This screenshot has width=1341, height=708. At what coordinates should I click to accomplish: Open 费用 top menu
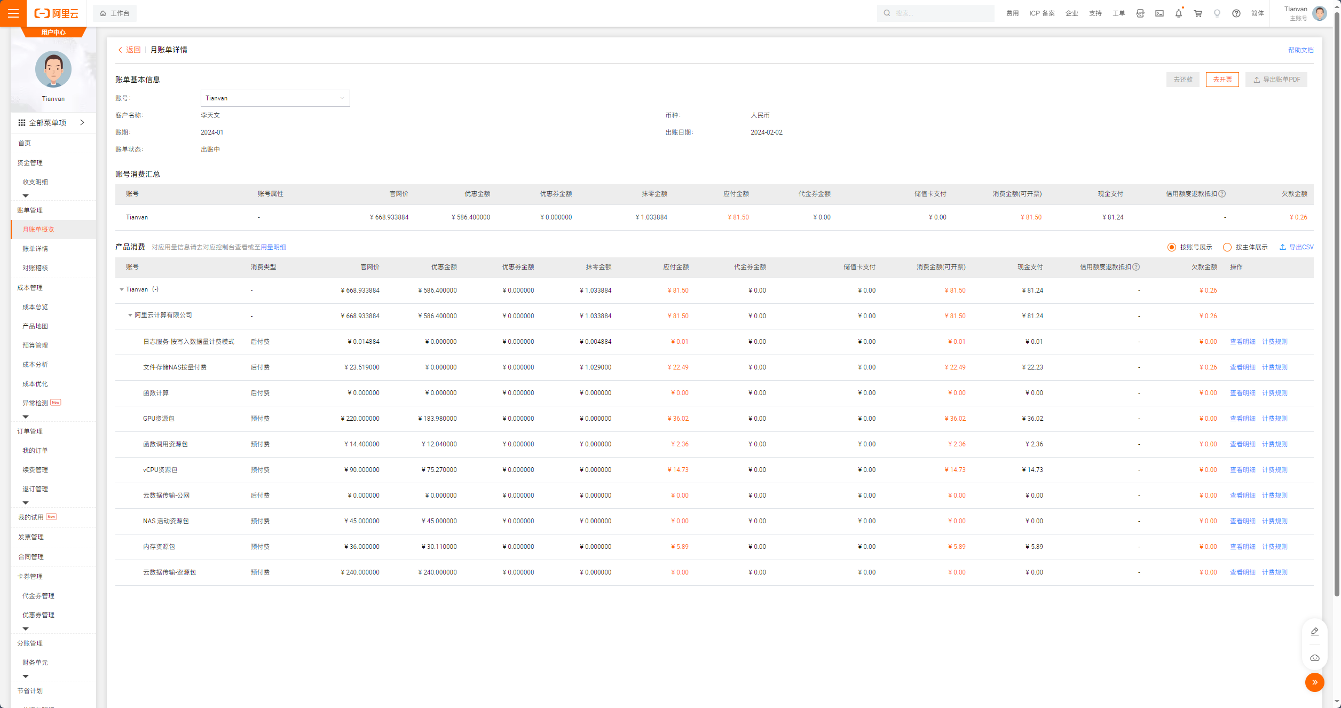(1013, 13)
